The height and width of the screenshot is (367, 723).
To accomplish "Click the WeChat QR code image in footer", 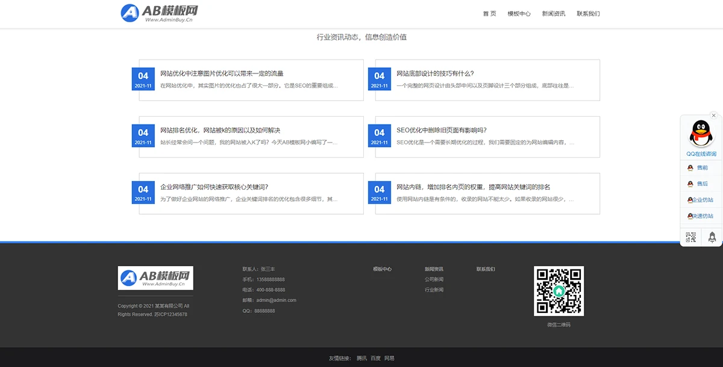I will [559, 291].
